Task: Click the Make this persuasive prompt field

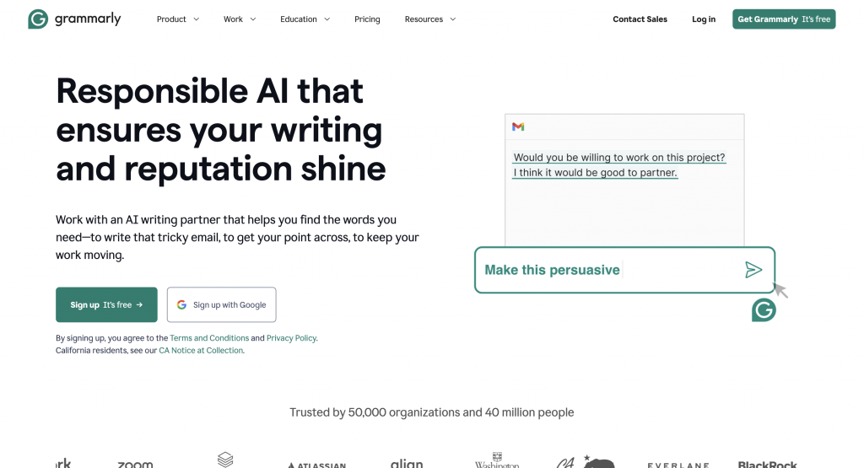Action: click(x=624, y=270)
